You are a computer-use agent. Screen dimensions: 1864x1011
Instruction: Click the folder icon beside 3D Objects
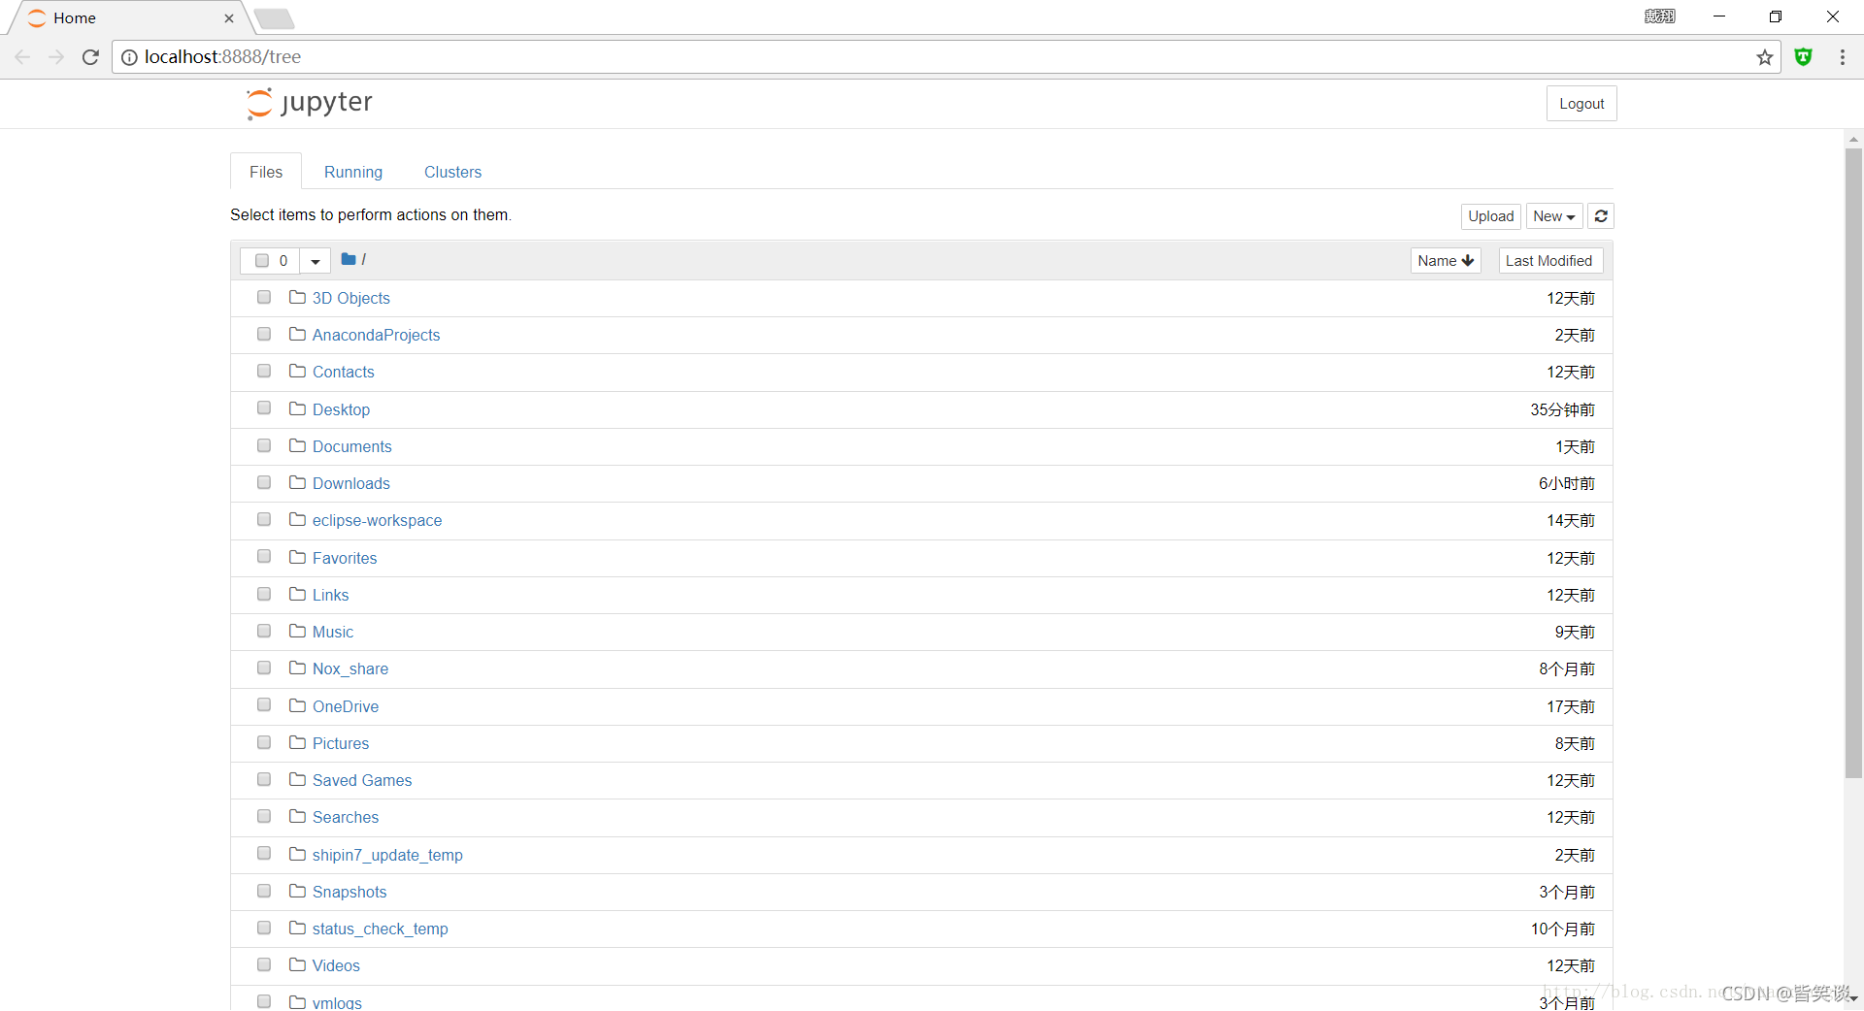tap(297, 297)
